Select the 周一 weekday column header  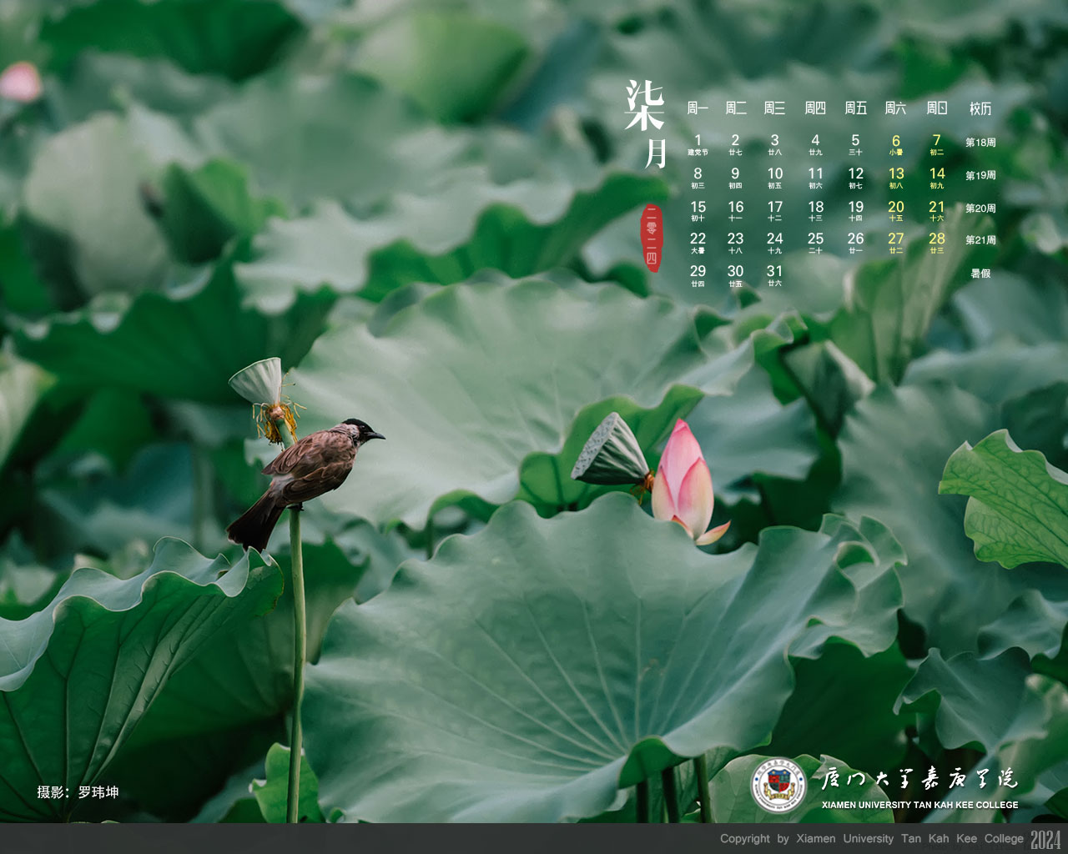click(x=698, y=108)
